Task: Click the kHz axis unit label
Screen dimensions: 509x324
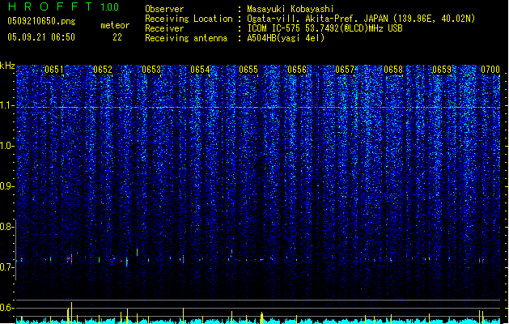Action: tap(7, 66)
